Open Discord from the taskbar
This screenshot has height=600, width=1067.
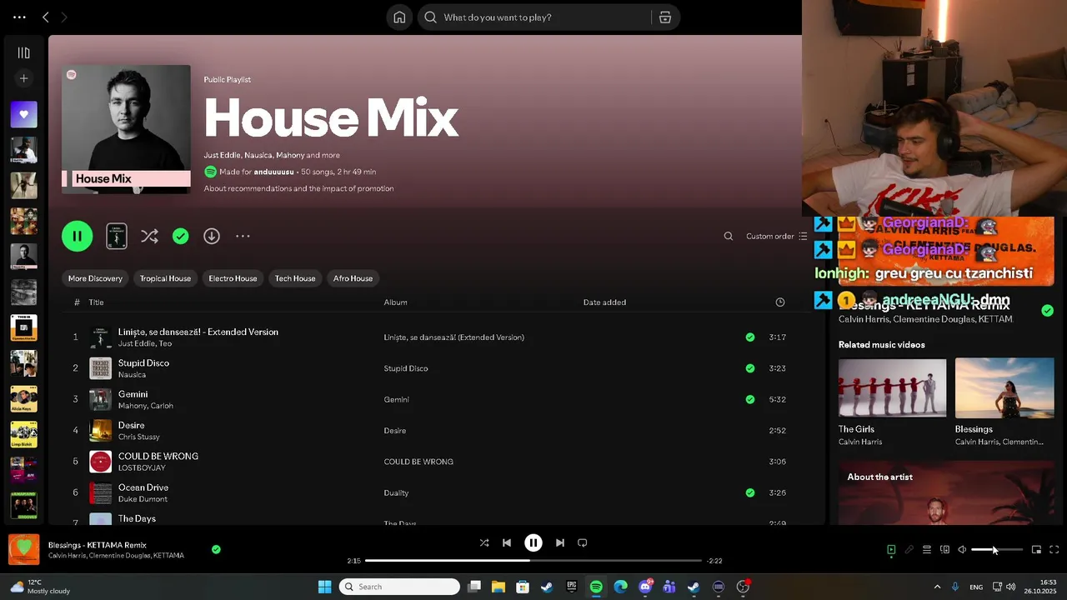point(645,587)
